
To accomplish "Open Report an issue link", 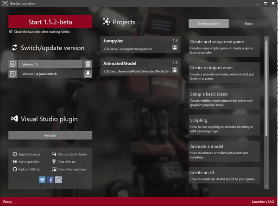I will 29,154.
